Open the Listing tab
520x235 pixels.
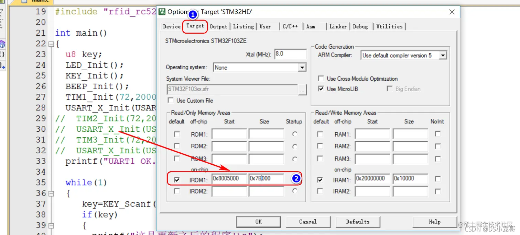[243, 26]
